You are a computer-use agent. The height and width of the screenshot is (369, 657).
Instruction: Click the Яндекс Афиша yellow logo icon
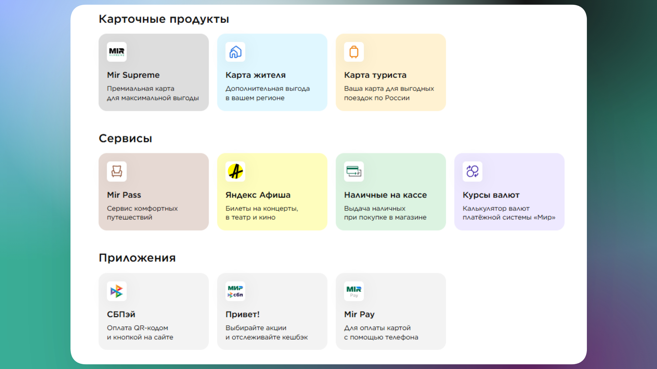tap(235, 172)
